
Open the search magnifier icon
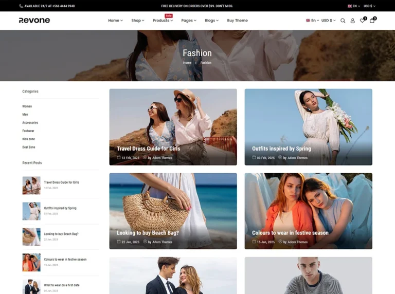[x=343, y=21]
